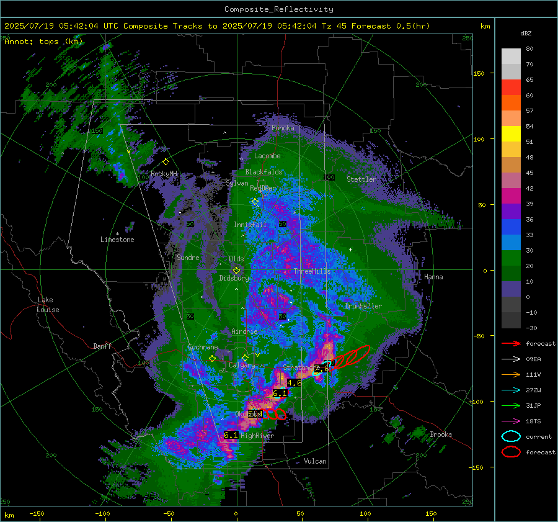Image resolution: width=558 pixels, height=522 pixels.
Task: Select the yellow diamond marker above Calgary label
Action: click(x=245, y=358)
